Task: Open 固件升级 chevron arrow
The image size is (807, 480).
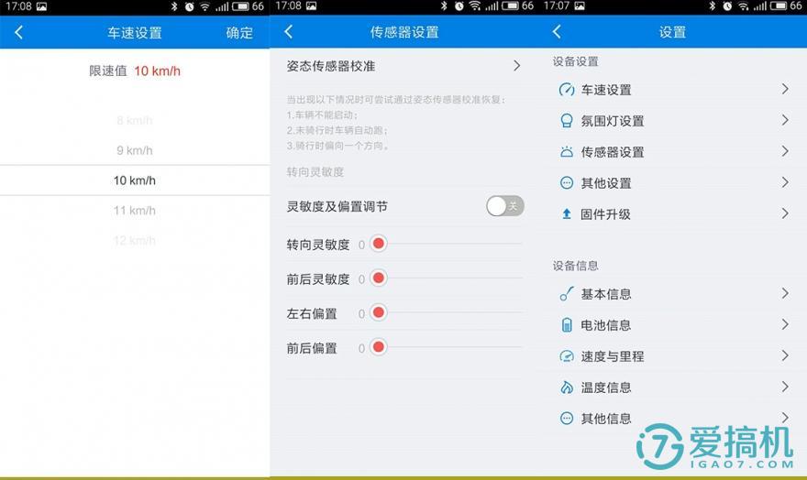Action: pos(785,213)
